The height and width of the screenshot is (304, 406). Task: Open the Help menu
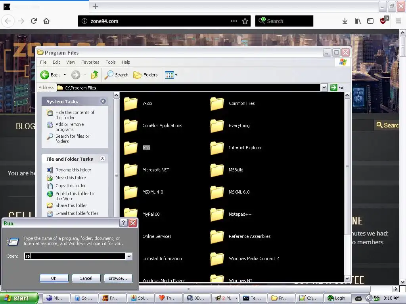pyautogui.click(x=126, y=62)
